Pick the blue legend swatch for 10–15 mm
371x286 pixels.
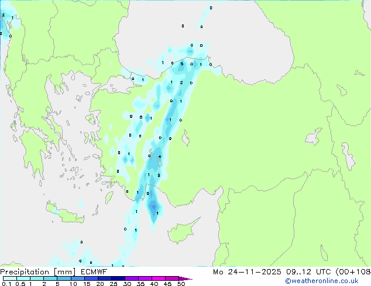pyautogui.click(x=77, y=278)
